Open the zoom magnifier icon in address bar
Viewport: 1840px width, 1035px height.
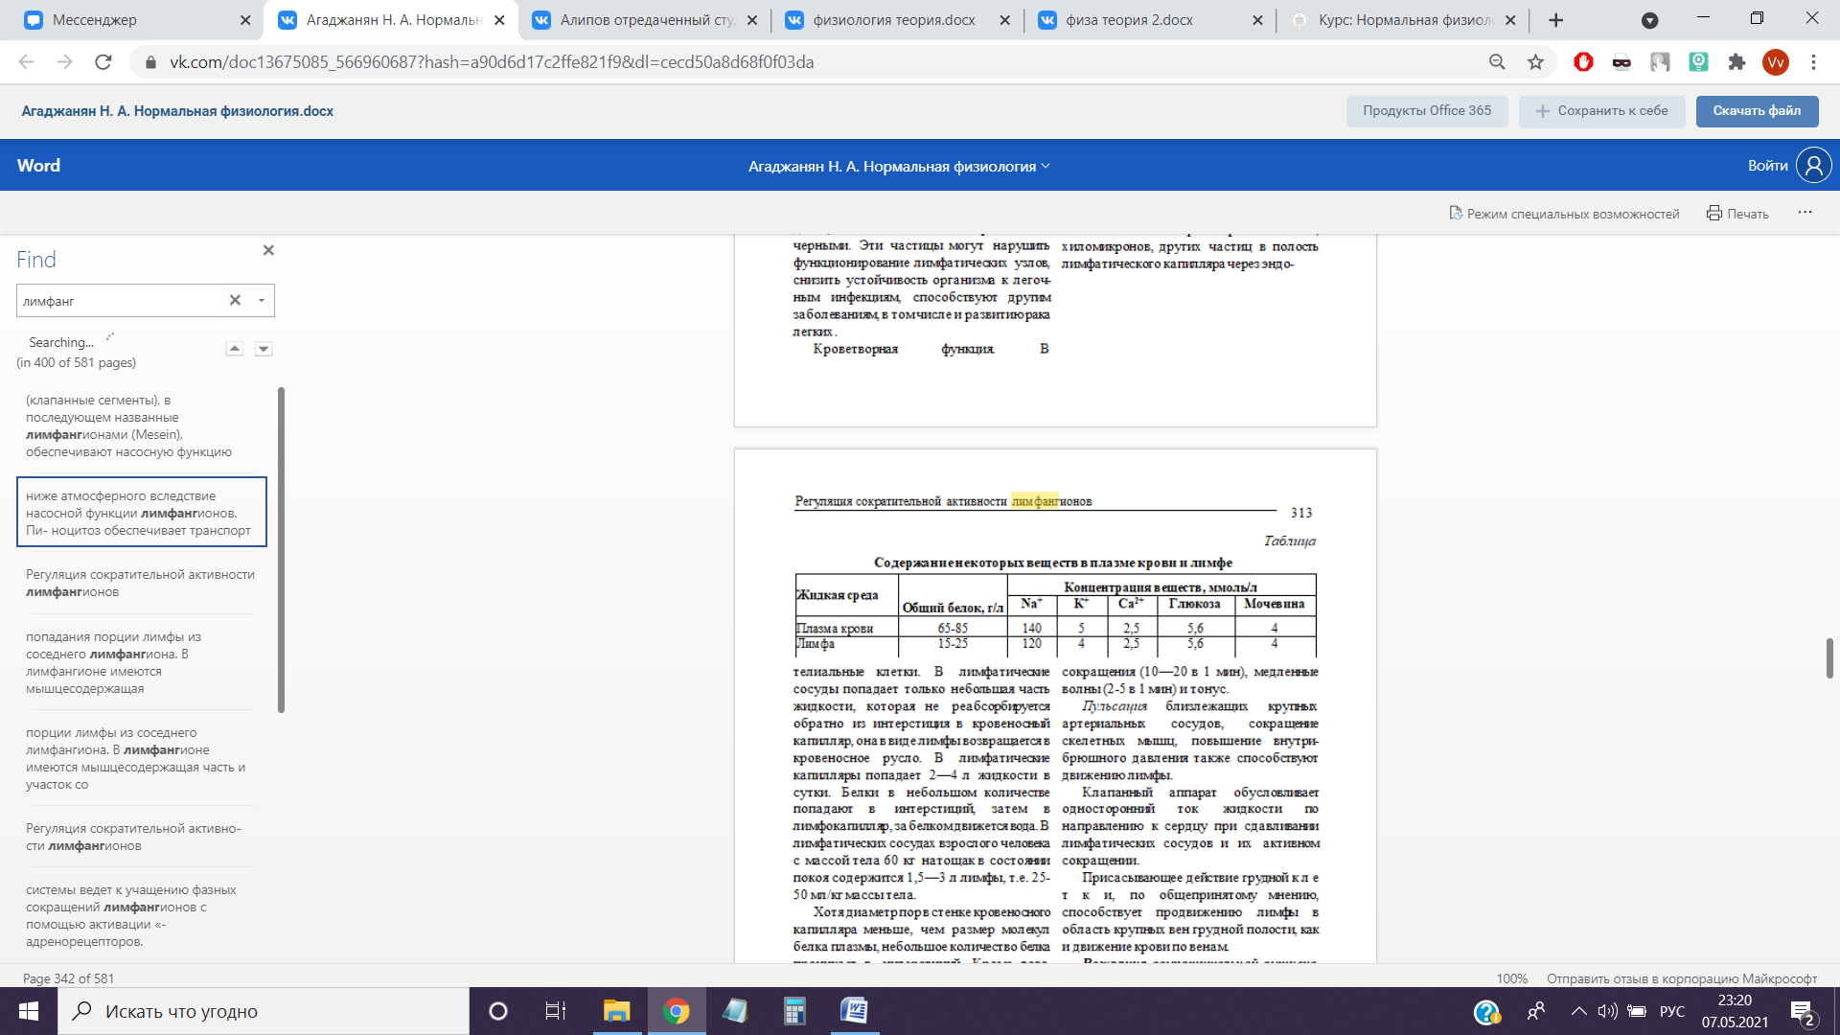click(1497, 62)
